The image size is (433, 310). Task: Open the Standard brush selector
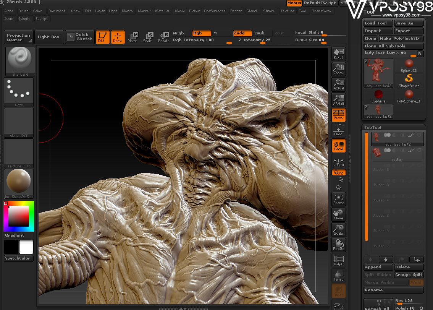pos(20,61)
